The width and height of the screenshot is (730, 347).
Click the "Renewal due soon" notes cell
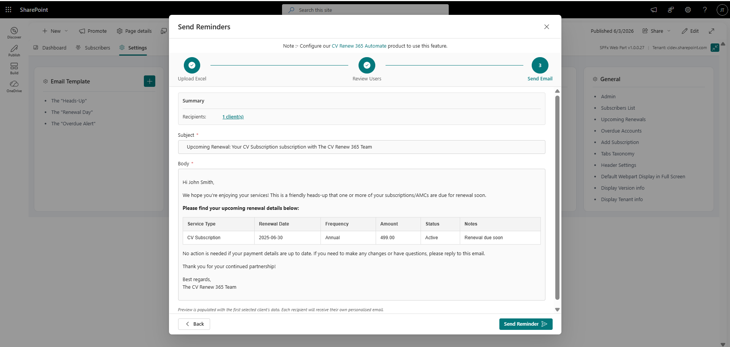[500, 238]
